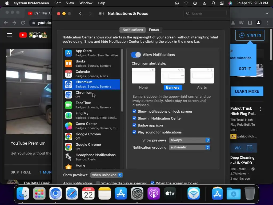This screenshot has height=205, width=273.
Task: Select the first Google Chrome entry marked Off
Action: tap(91, 136)
